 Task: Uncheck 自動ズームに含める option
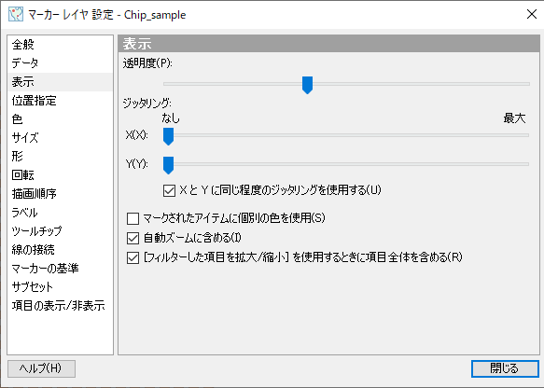(x=133, y=238)
